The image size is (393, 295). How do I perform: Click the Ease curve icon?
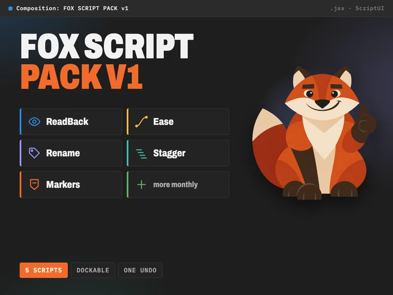pos(141,121)
